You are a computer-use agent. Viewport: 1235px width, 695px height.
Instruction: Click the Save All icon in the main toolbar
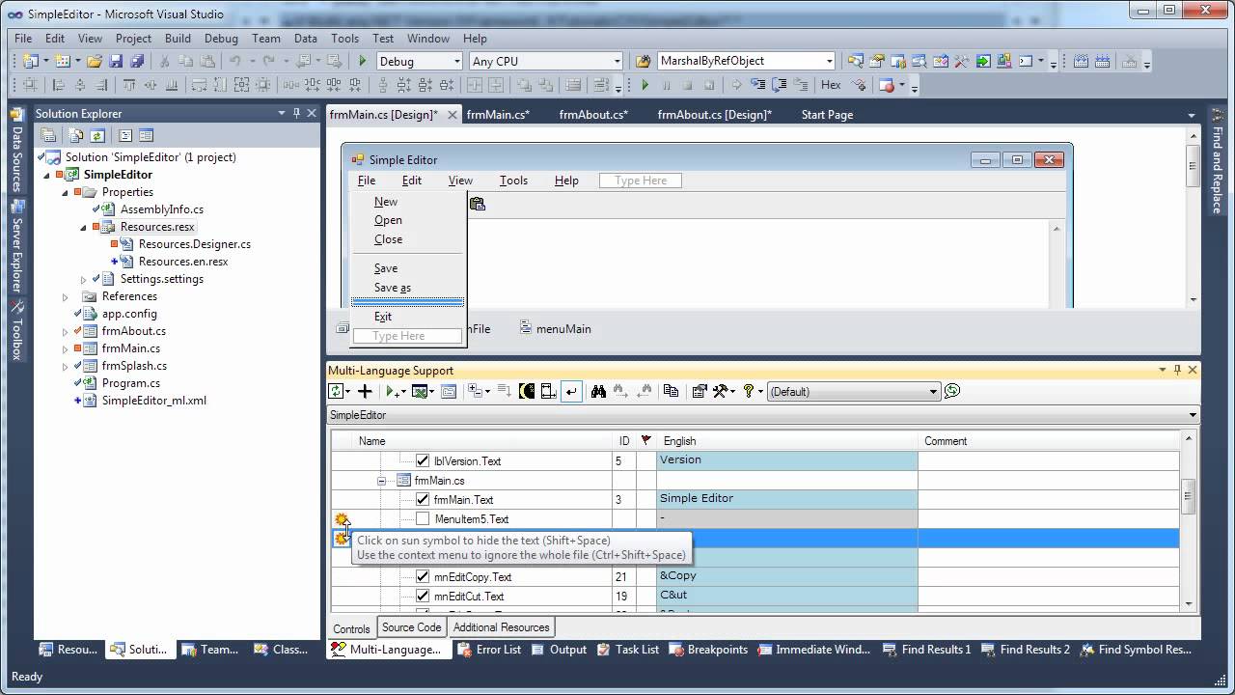click(x=136, y=61)
